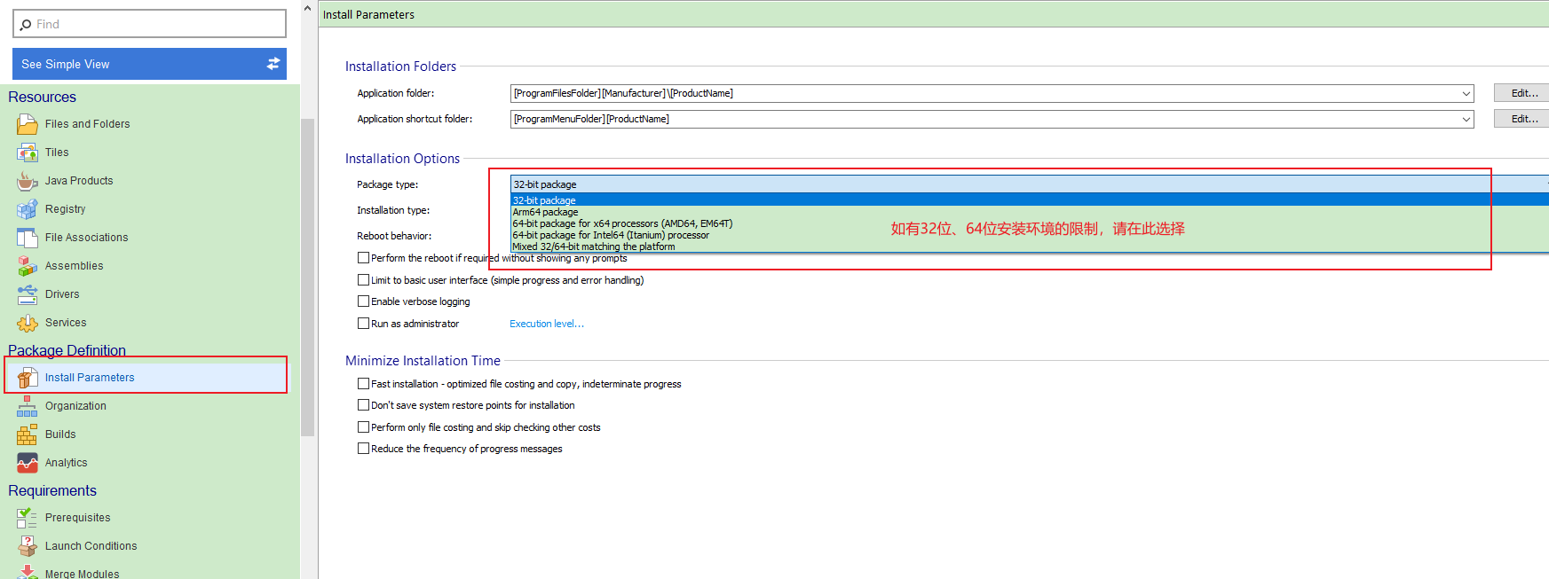
Task: Click the left panel vertical scrollbar
Action: [308, 278]
